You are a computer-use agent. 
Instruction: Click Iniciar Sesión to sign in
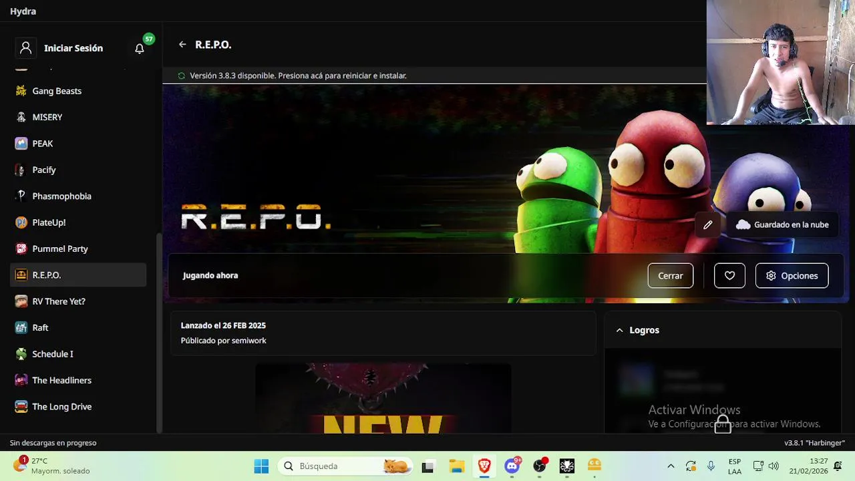tap(73, 48)
